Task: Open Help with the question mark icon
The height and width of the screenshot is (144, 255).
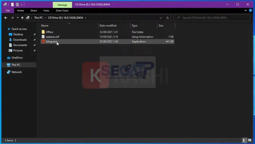Action: coord(250,11)
